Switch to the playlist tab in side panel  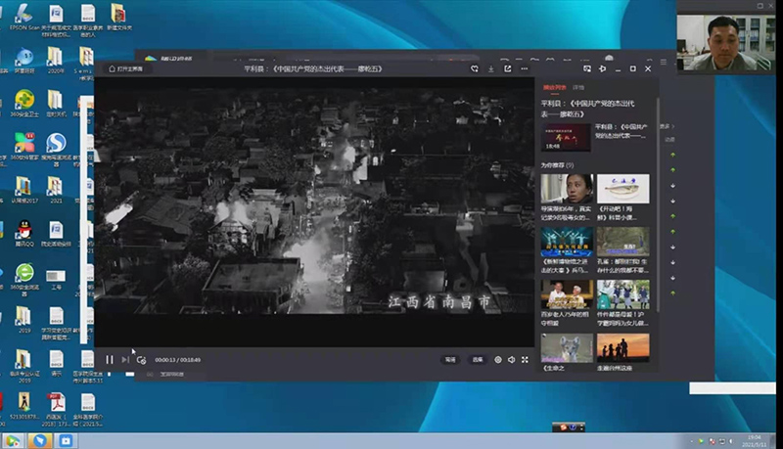(554, 87)
